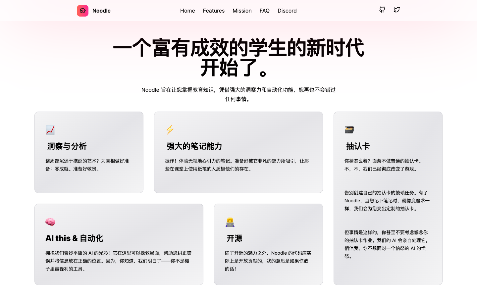This screenshot has height=298, width=477.
Task: Click the chart emoji on 洞察与分析 card
Action: (x=50, y=130)
